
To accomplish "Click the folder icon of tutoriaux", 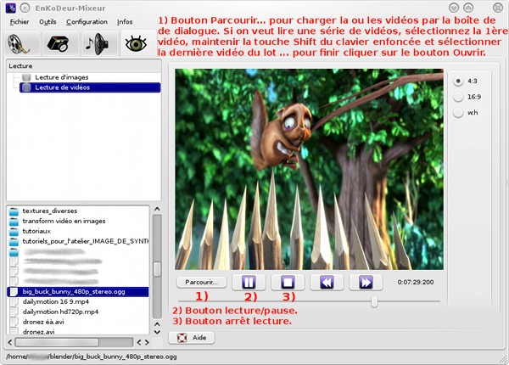I will (14, 232).
